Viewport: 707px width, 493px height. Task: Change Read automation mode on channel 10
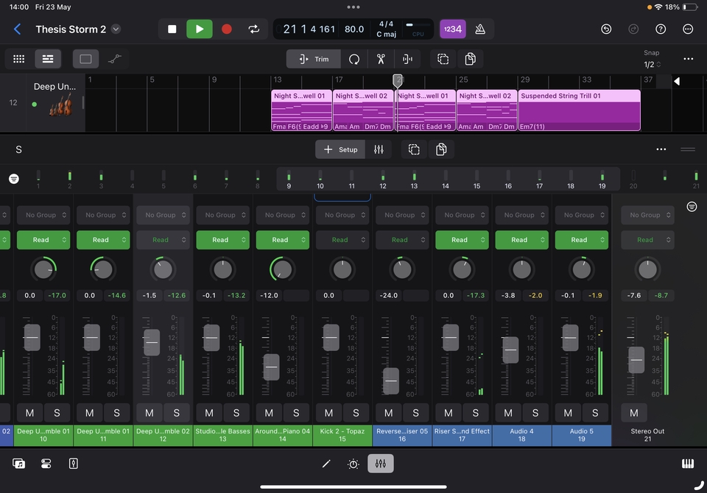click(x=43, y=240)
